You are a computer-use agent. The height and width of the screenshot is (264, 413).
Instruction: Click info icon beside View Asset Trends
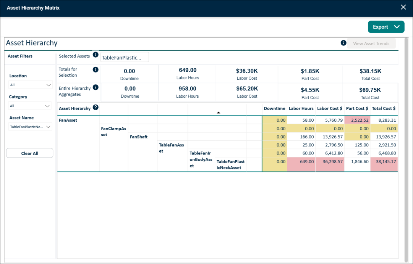pos(343,43)
